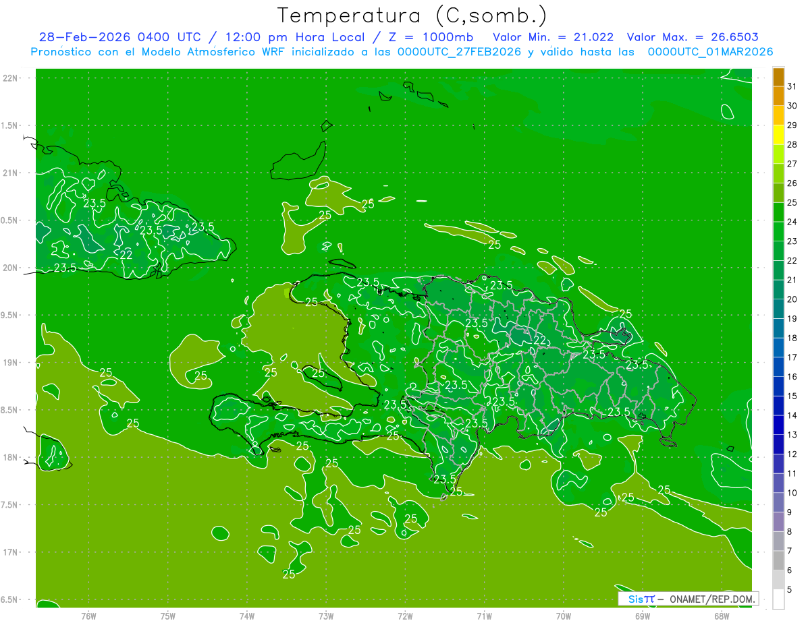Click the '26' colour bar label
Viewport: 810px width, 625px height.
792,183
